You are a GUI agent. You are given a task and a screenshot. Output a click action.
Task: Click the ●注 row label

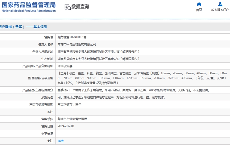tap(50, 141)
